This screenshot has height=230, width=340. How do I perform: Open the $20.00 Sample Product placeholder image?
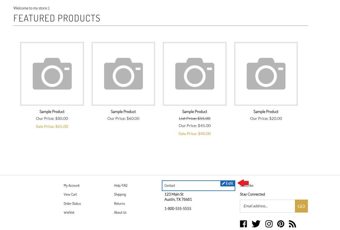coord(266,74)
